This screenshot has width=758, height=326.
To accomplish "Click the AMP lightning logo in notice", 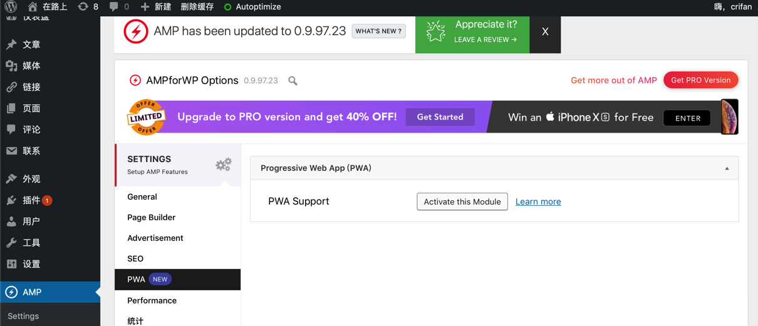I will tap(135, 31).
